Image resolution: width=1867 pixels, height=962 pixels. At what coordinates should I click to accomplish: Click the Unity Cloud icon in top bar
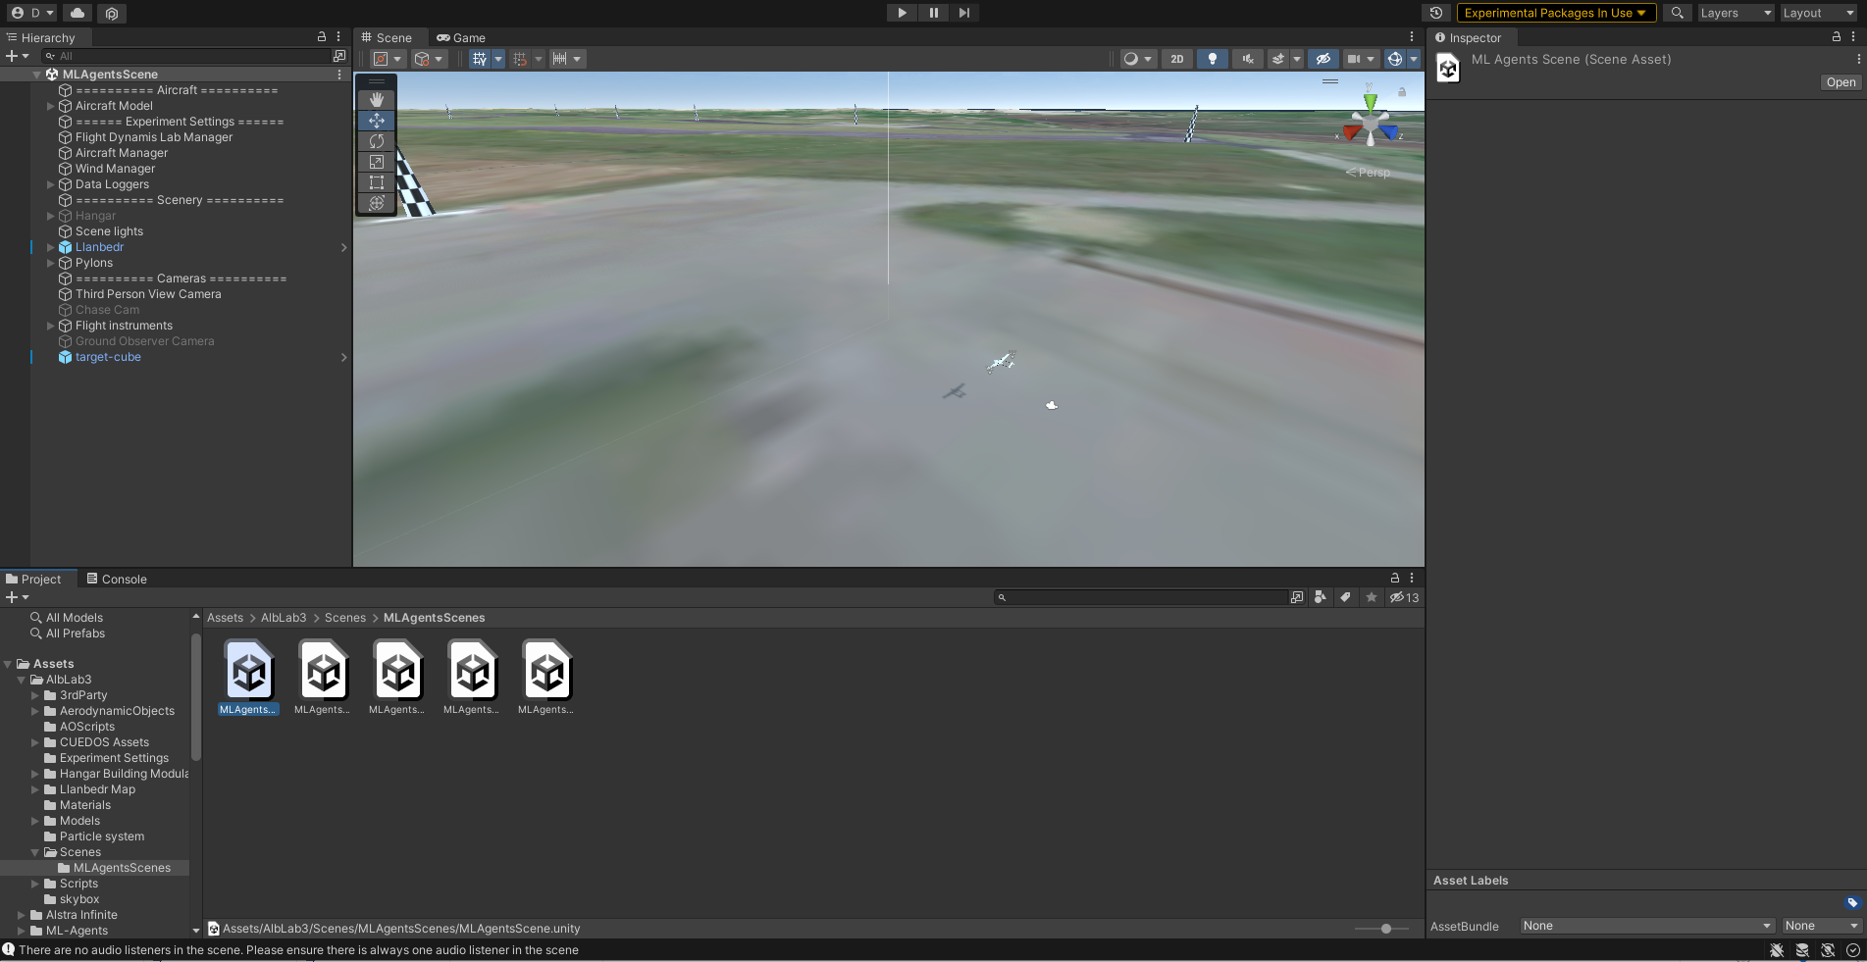(78, 13)
